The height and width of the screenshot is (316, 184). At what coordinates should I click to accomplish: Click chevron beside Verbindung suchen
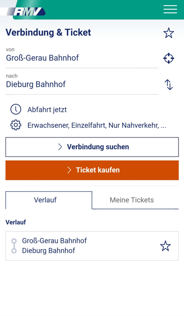(x=60, y=147)
